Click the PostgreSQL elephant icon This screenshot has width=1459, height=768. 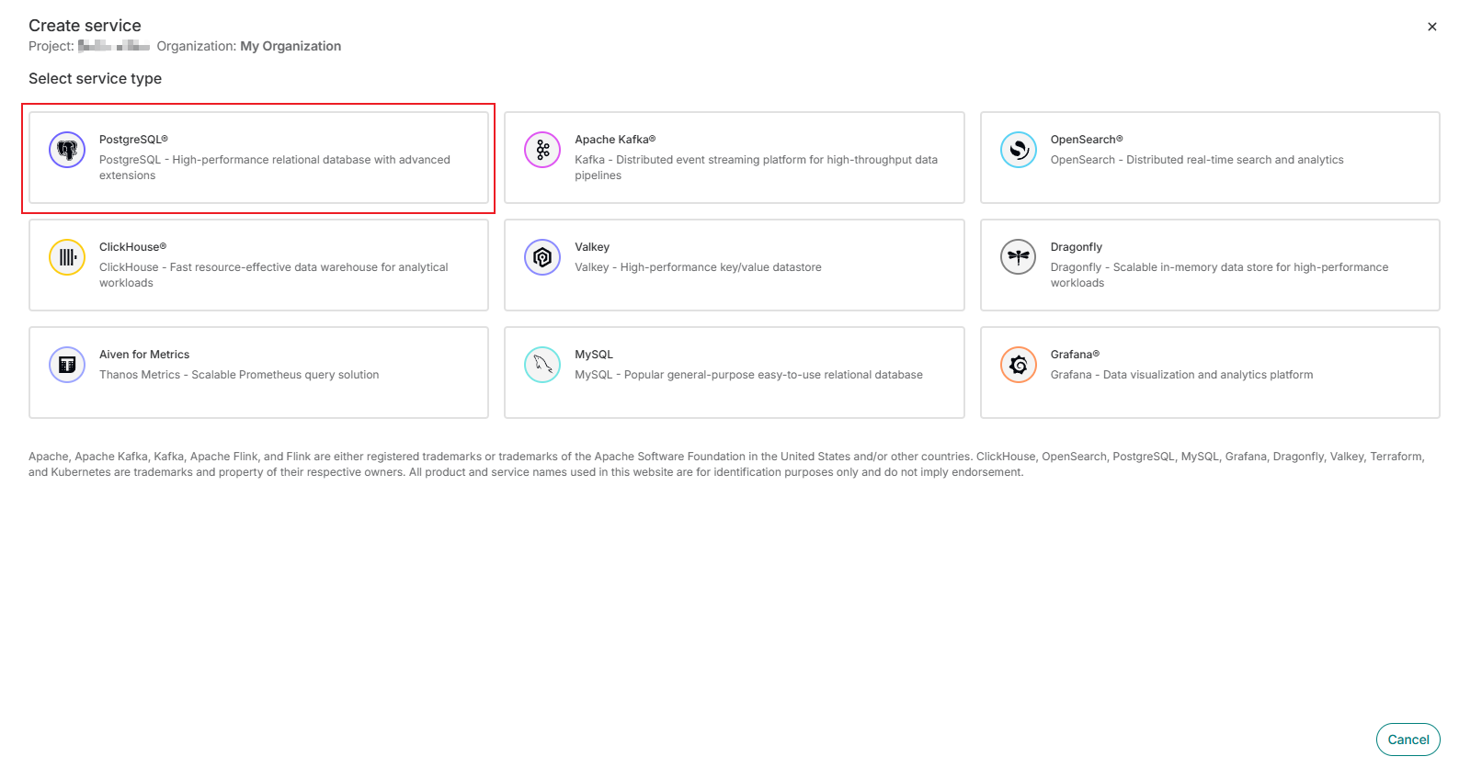67,150
